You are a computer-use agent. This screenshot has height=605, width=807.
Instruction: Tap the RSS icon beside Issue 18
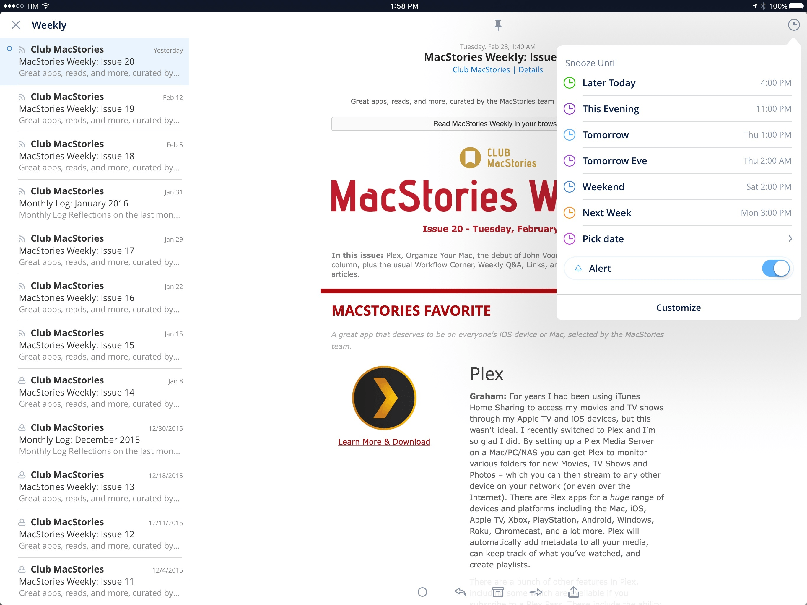pyautogui.click(x=22, y=144)
